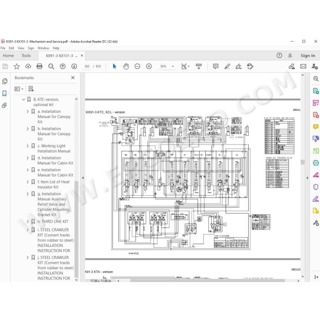Select the arrow selection tool
Image resolution: width=320 pixels, height=320 pixels.
(x=114, y=66)
